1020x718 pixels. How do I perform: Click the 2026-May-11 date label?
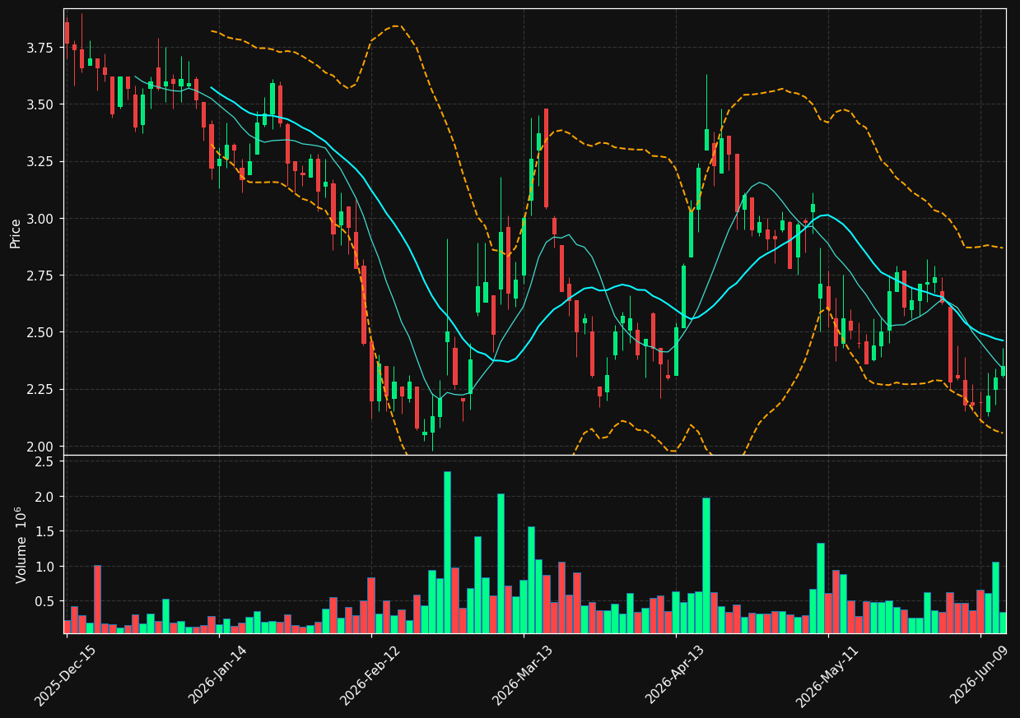click(827, 675)
